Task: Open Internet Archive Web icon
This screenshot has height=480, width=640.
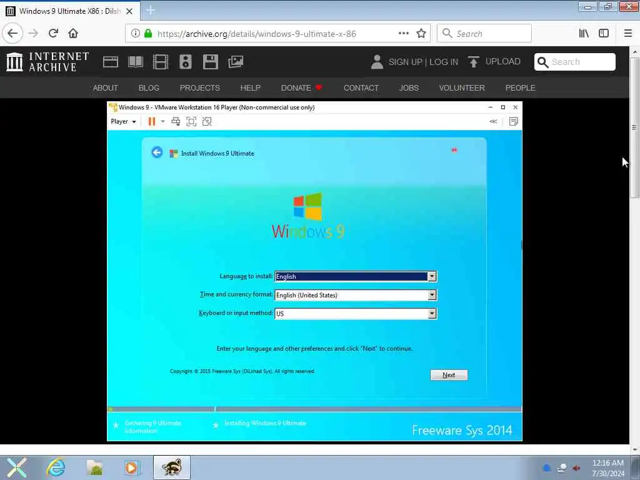Action: [x=110, y=62]
